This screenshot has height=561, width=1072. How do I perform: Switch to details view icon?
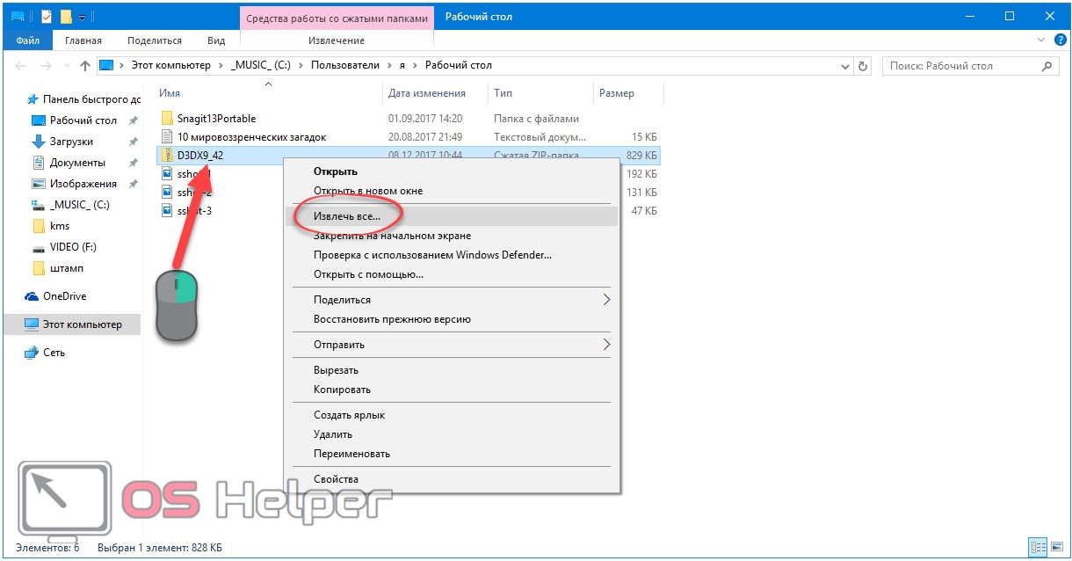1039,547
